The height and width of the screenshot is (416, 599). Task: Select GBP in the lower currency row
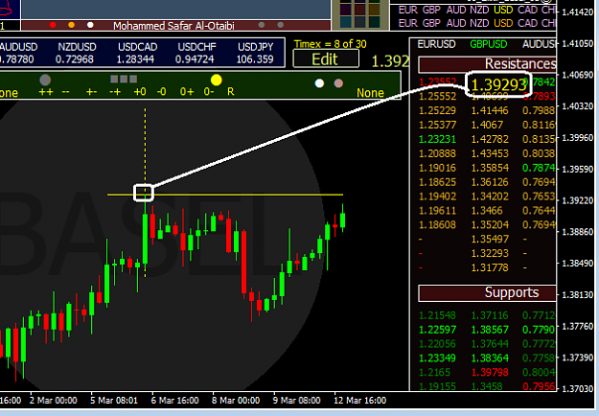pyautogui.click(x=431, y=23)
